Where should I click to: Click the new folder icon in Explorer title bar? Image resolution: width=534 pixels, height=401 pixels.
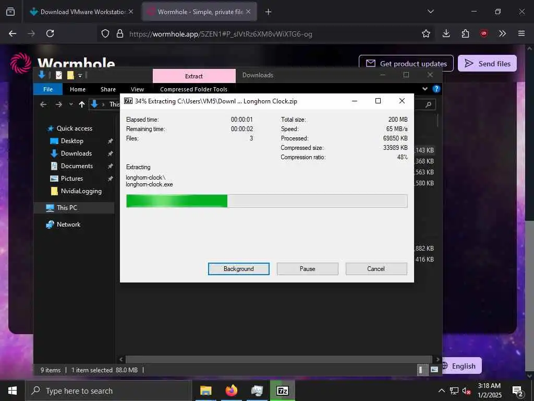click(70, 75)
